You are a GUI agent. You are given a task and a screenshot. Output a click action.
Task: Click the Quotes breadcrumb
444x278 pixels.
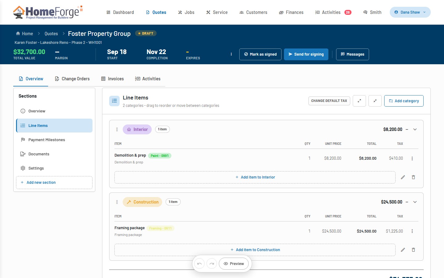(x=51, y=34)
